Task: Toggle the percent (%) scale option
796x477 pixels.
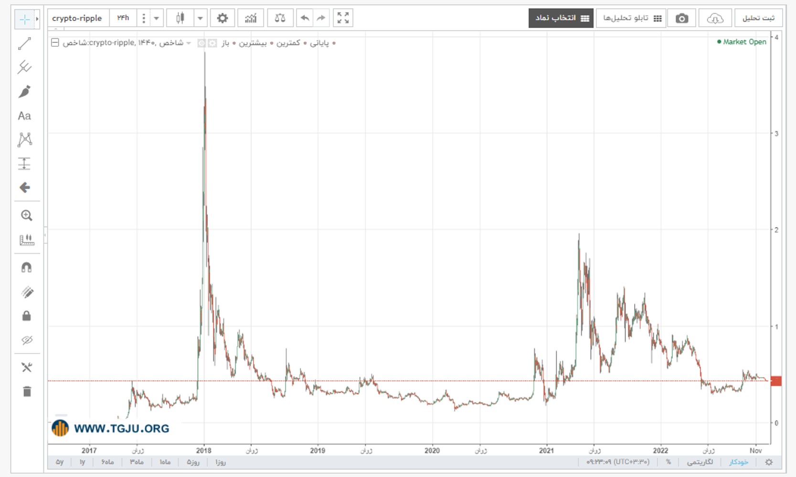Action: tap(669, 462)
